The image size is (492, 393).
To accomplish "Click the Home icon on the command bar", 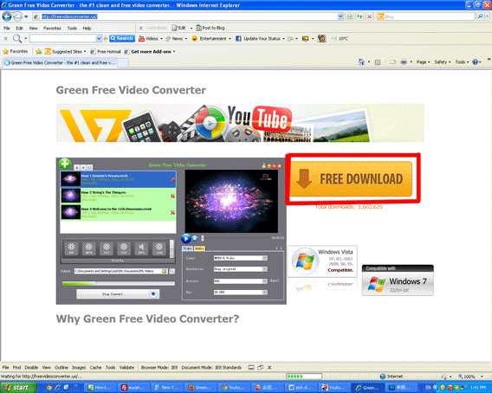I will pyautogui.click(x=361, y=62).
